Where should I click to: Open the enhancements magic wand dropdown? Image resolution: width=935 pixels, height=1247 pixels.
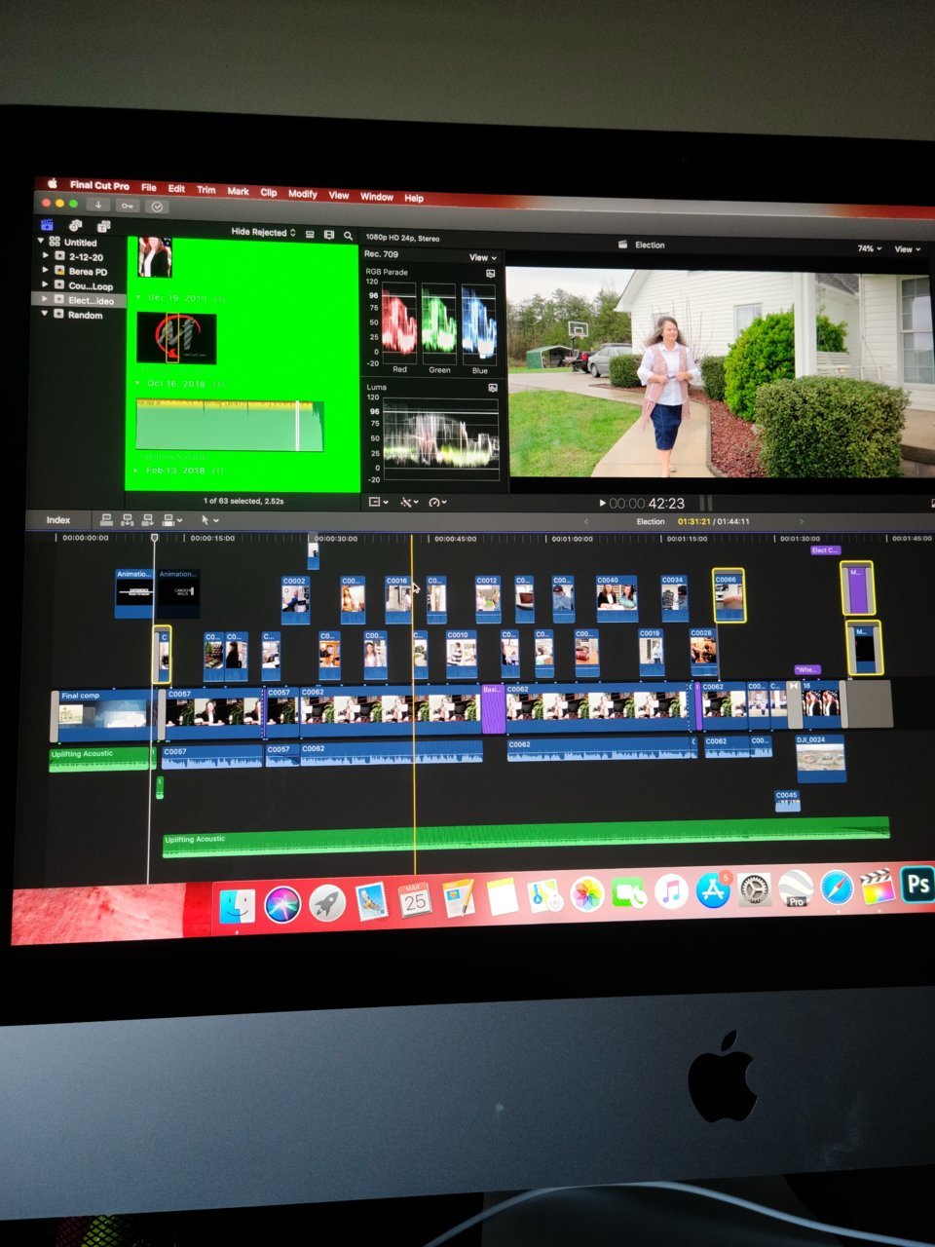[409, 502]
